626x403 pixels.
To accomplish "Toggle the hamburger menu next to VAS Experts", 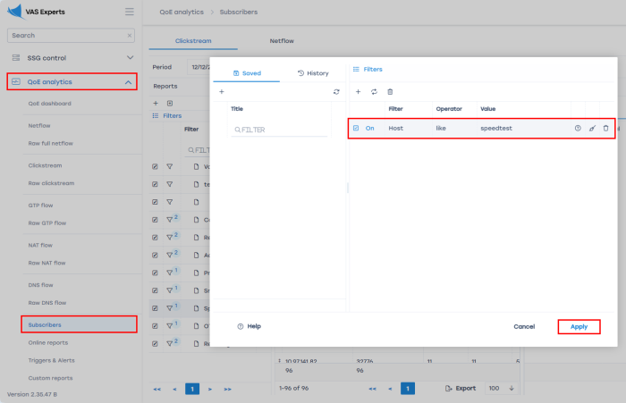I will tap(130, 13).
